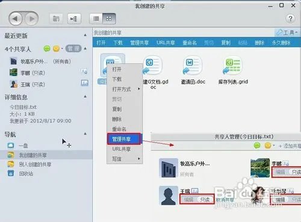This screenshot has width=301, height=222.
Task: Open the 工具 dropdown menu
Action: pyautogui.click(x=287, y=32)
